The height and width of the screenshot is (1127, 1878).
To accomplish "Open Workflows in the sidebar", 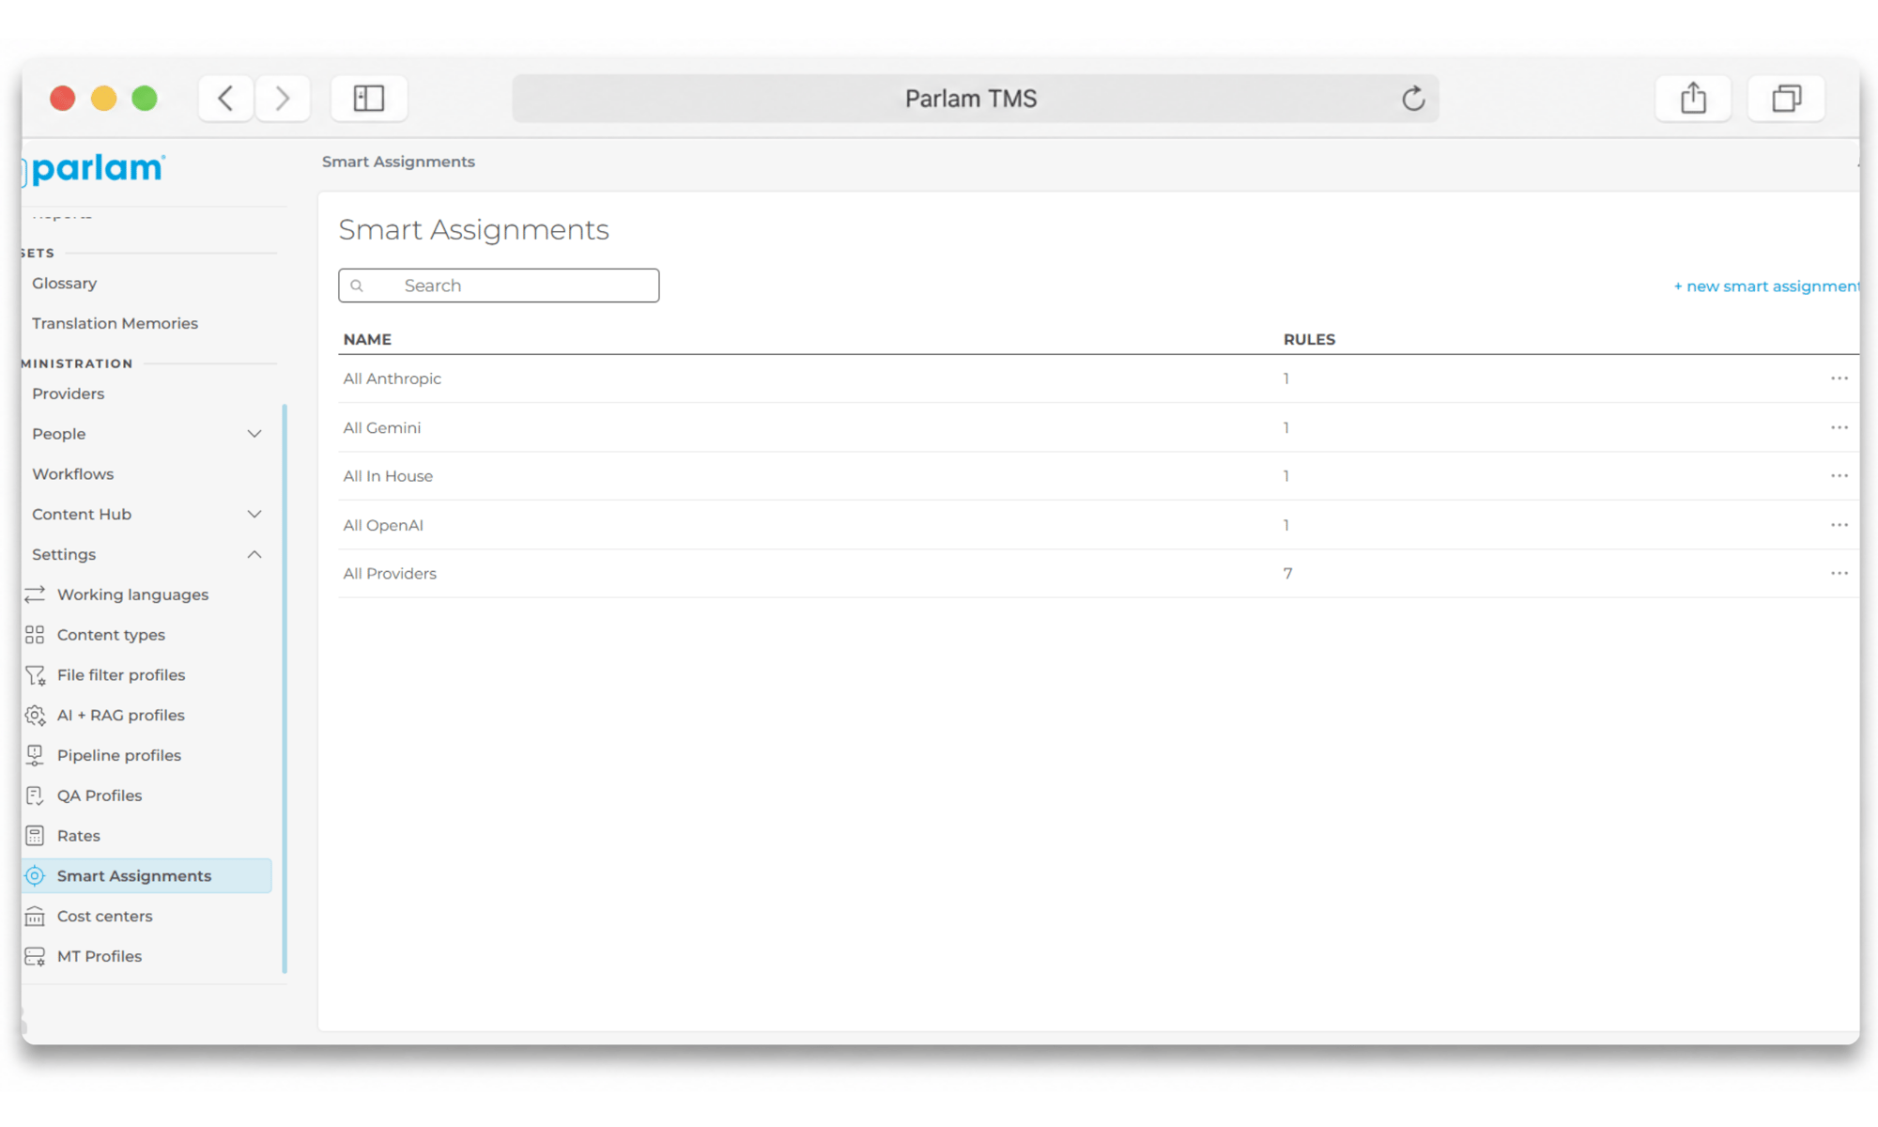I will coord(72,474).
